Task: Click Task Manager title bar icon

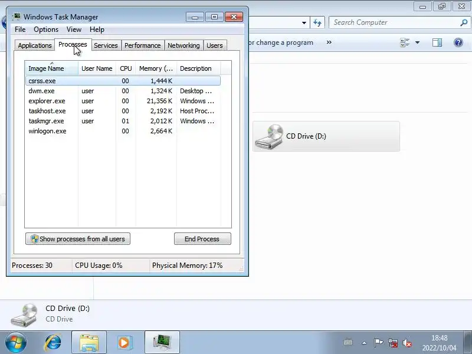Action: click(17, 17)
